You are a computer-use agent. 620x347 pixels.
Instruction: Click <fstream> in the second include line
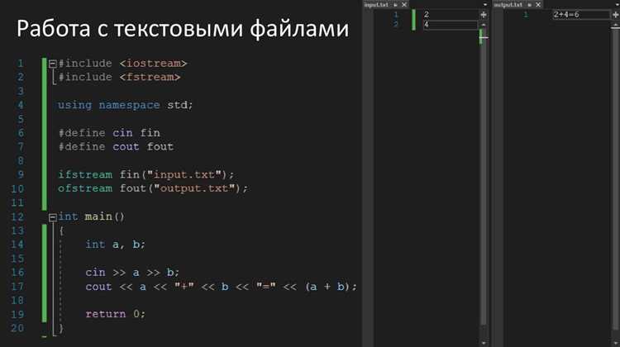[150, 77]
